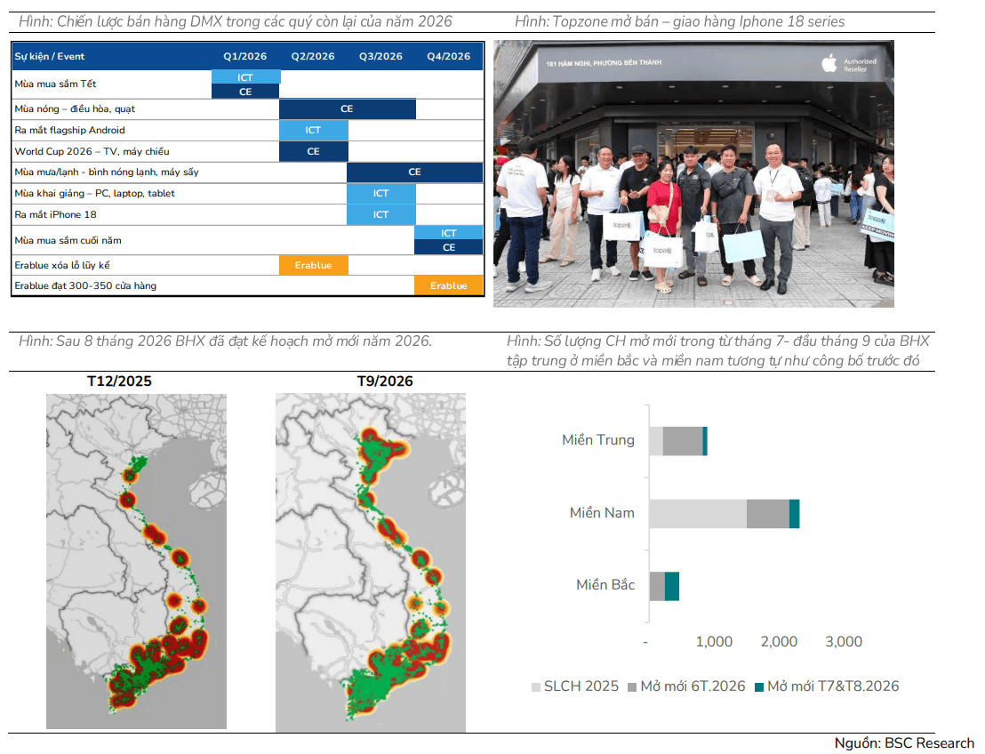This screenshot has width=985, height=754.
Task: Click the teal segment of Miền Bắc bar
Action: [672, 586]
